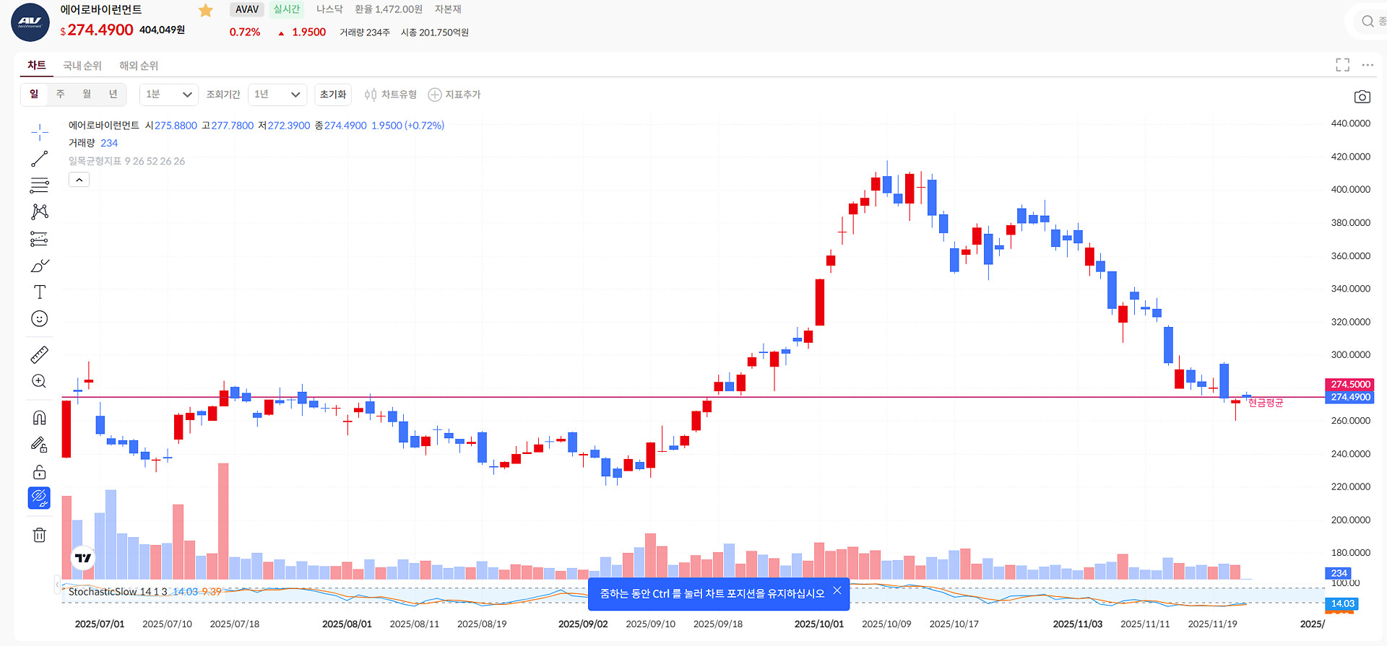Switch to the 차트 tab
This screenshot has width=1387, height=646.
pyautogui.click(x=37, y=66)
